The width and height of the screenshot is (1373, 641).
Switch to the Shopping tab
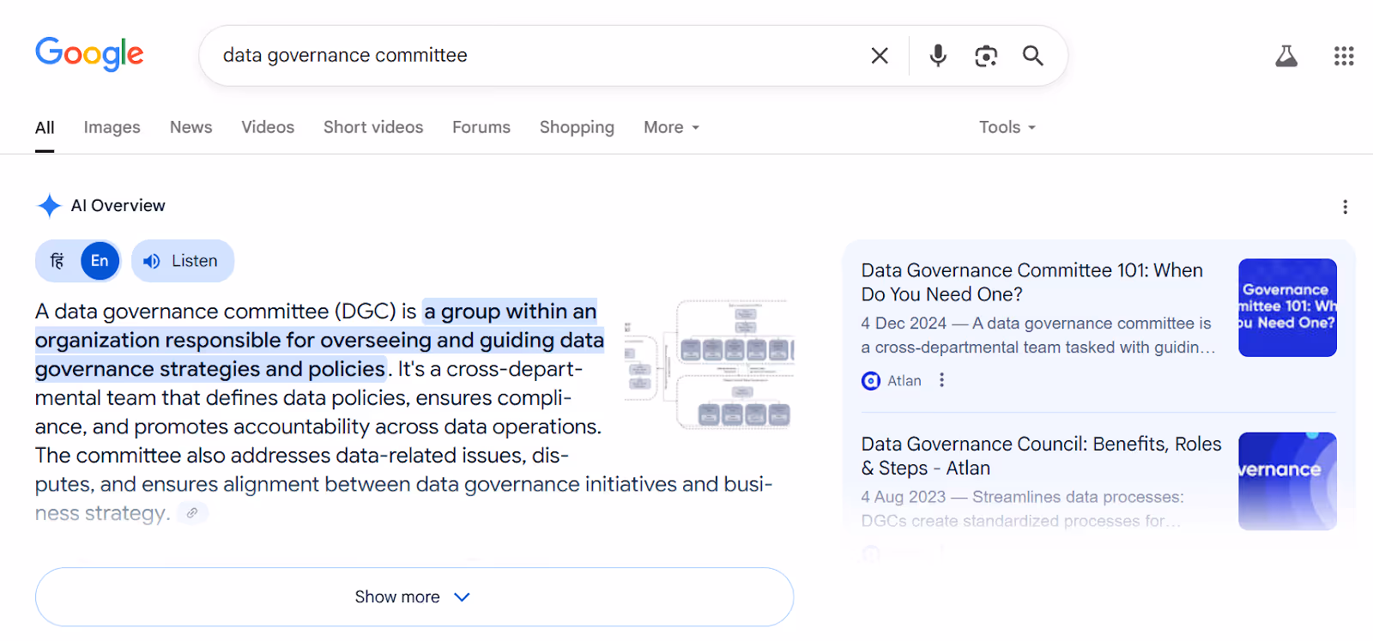coord(577,127)
